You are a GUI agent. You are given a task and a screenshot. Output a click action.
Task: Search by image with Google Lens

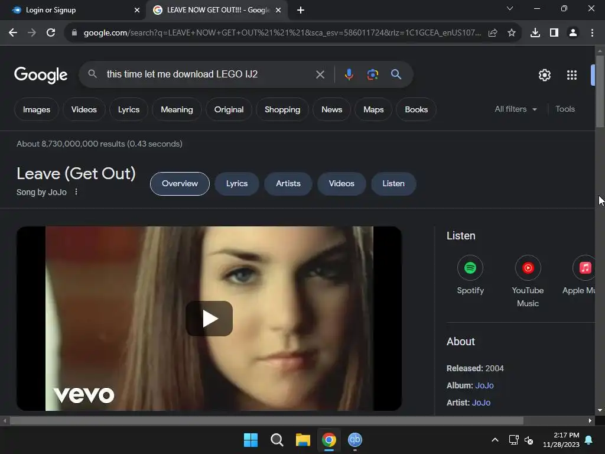coord(373,74)
